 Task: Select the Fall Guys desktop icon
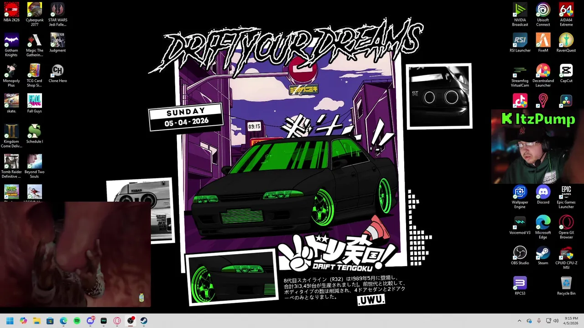point(35,103)
